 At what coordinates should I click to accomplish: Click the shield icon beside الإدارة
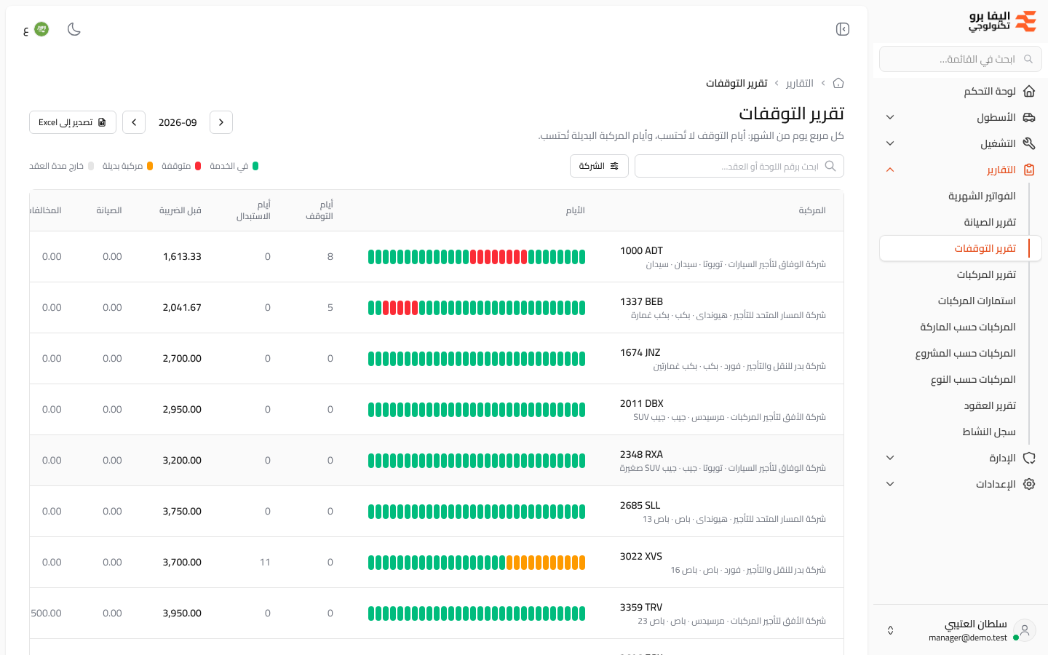[x=1029, y=458]
